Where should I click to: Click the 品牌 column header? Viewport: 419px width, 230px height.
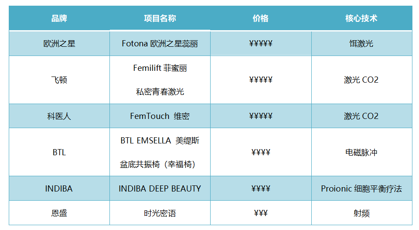[59, 18]
